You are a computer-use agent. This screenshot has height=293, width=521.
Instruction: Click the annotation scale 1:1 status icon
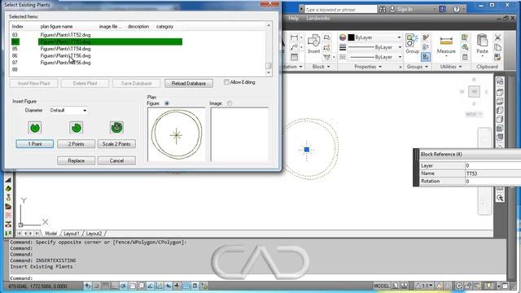click(425, 286)
